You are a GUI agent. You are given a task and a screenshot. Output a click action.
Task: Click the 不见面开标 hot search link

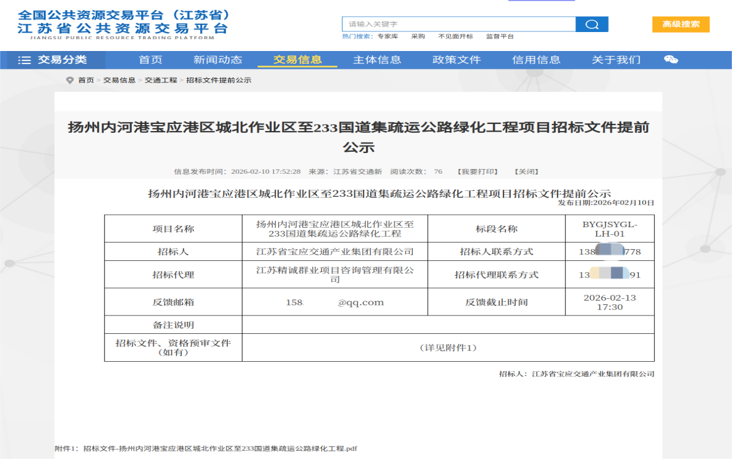tap(456, 36)
